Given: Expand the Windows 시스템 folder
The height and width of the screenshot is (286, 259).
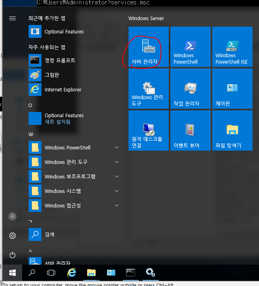Looking at the screenshot, I should click(74, 191).
